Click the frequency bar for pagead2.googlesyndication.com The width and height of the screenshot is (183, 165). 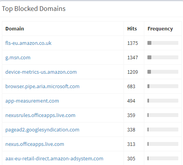[x=163, y=130]
